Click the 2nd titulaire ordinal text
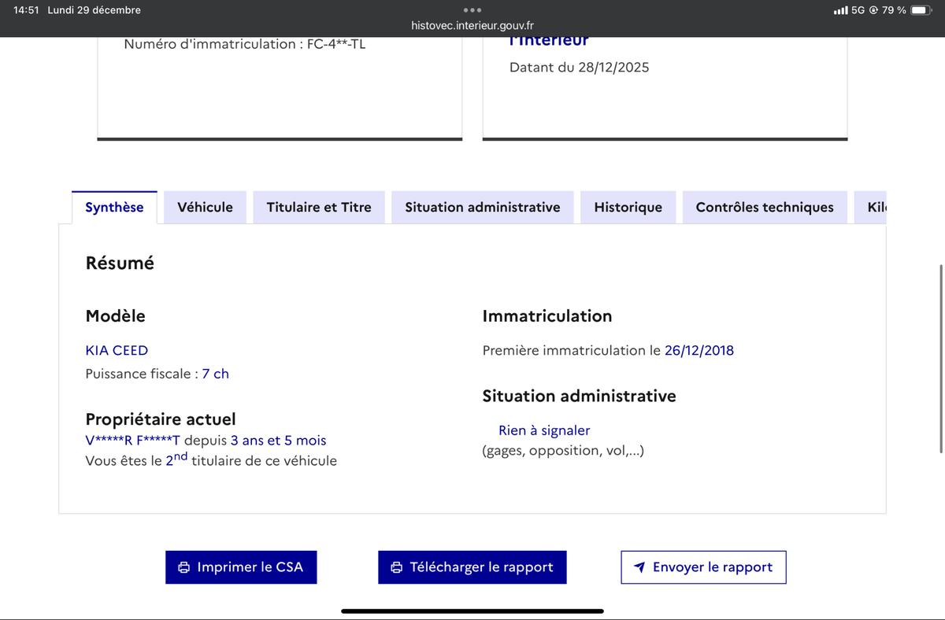Image resolution: width=945 pixels, height=620 pixels. coord(176,459)
